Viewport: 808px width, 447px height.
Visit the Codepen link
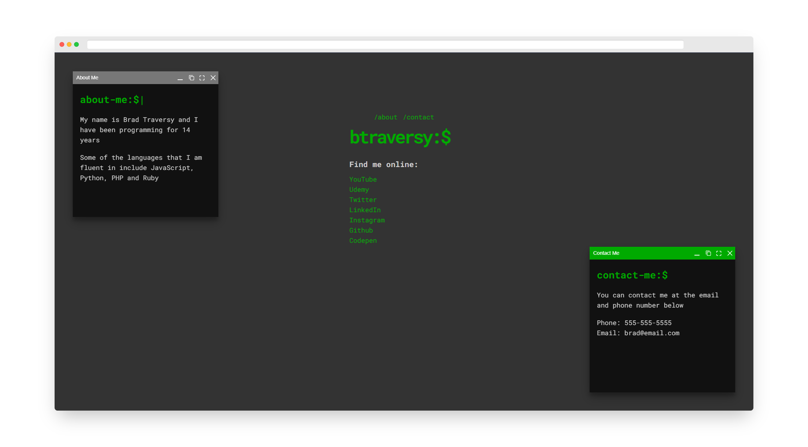(363, 241)
